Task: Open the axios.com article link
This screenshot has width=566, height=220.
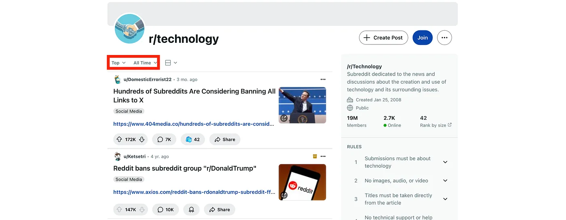Action: pos(194,192)
